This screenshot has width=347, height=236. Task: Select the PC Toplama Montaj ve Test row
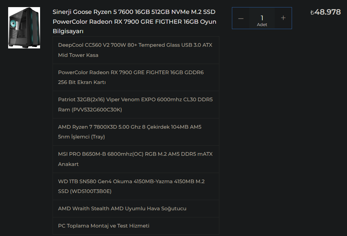point(136,226)
